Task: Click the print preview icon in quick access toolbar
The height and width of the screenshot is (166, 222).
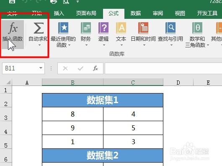Action: pyautogui.click(x=66, y=1)
